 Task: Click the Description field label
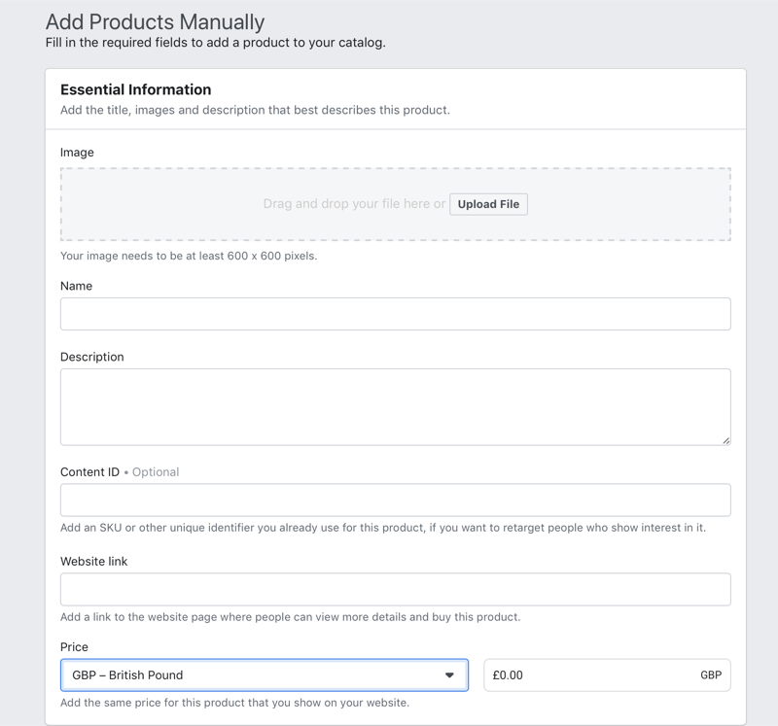(x=92, y=357)
